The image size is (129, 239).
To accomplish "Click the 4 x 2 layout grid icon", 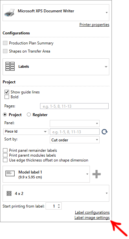I will coord(9,193).
